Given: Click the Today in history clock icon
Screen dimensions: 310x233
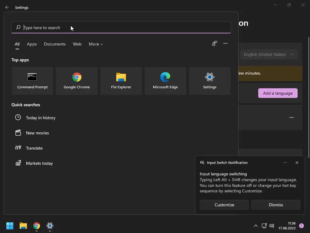Looking at the screenshot, I should click(18, 117).
